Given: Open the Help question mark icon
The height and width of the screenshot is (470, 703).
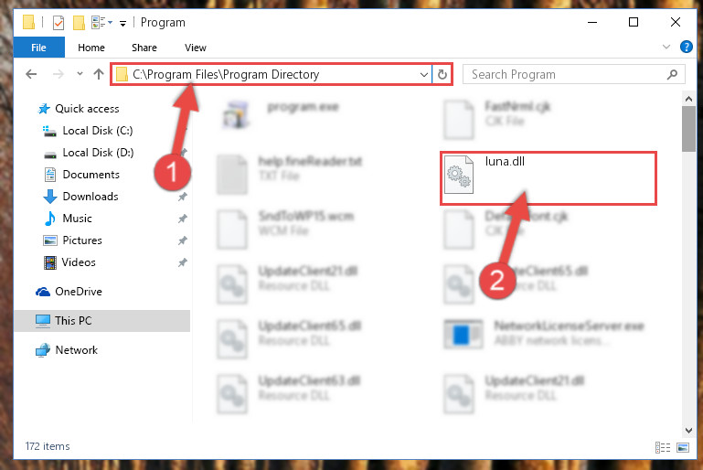Looking at the screenshot, I should (x=686, y=47).
